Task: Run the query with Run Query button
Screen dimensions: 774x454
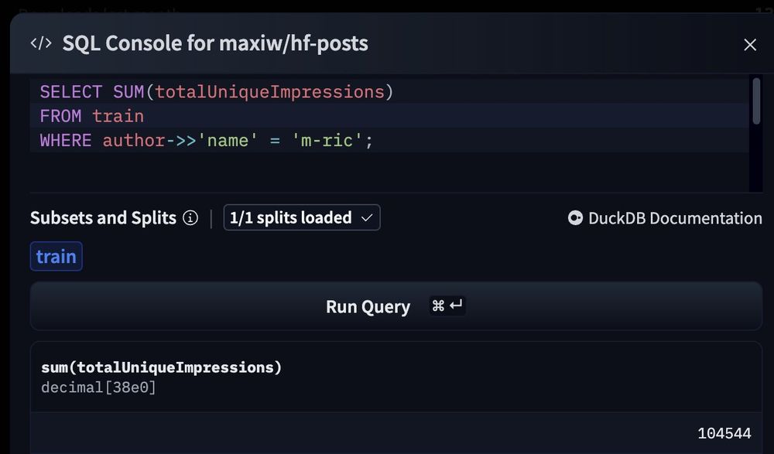Action: (x=396, y=306)
